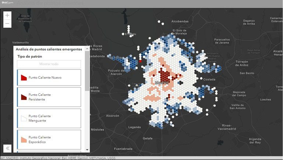Click the Paracuellos de Jarama label
The image size is (283, 160).
click(x=222, y=41)
